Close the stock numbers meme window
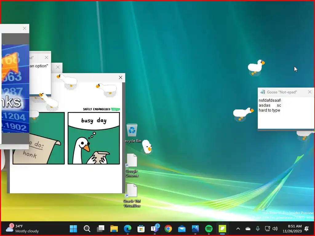 click(25, 28)
